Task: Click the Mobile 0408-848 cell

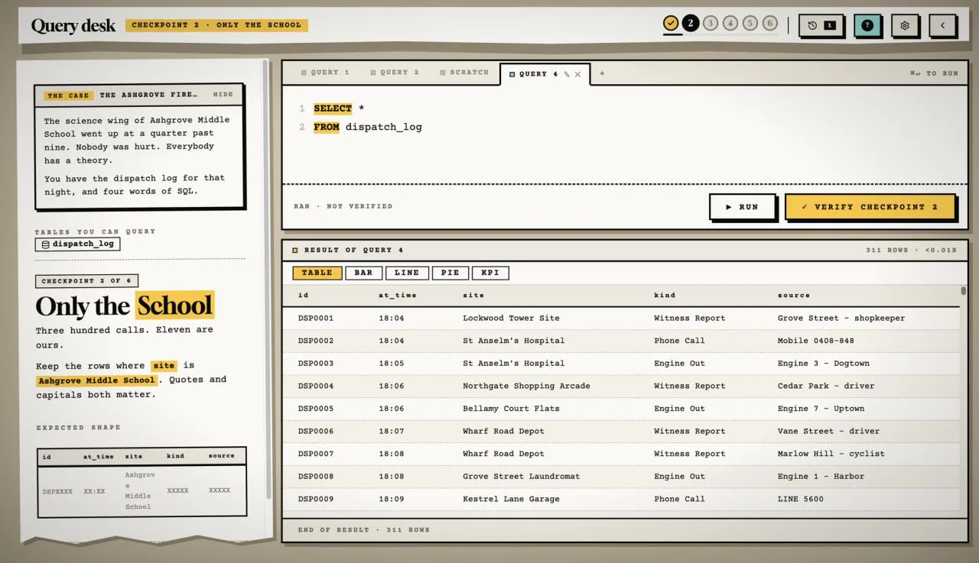Action: (x=816, y=341)
